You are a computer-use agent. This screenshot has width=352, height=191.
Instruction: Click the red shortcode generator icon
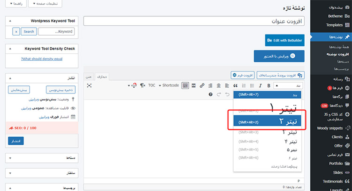134,85
